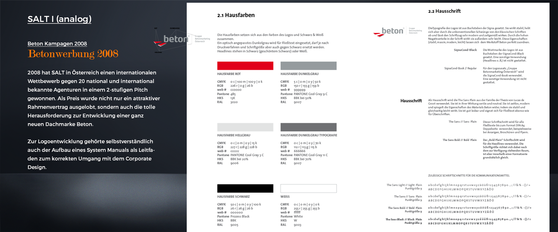The width and height of the screenshot is (558, 232).
Task: Open the Beton Kampagen 2008 link
Action: (x=57, y=43)
